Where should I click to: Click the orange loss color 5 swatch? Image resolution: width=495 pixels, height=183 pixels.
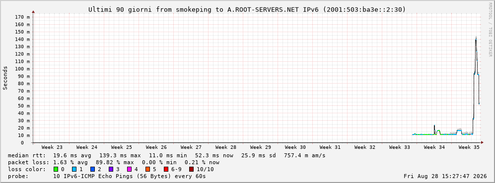147,169
